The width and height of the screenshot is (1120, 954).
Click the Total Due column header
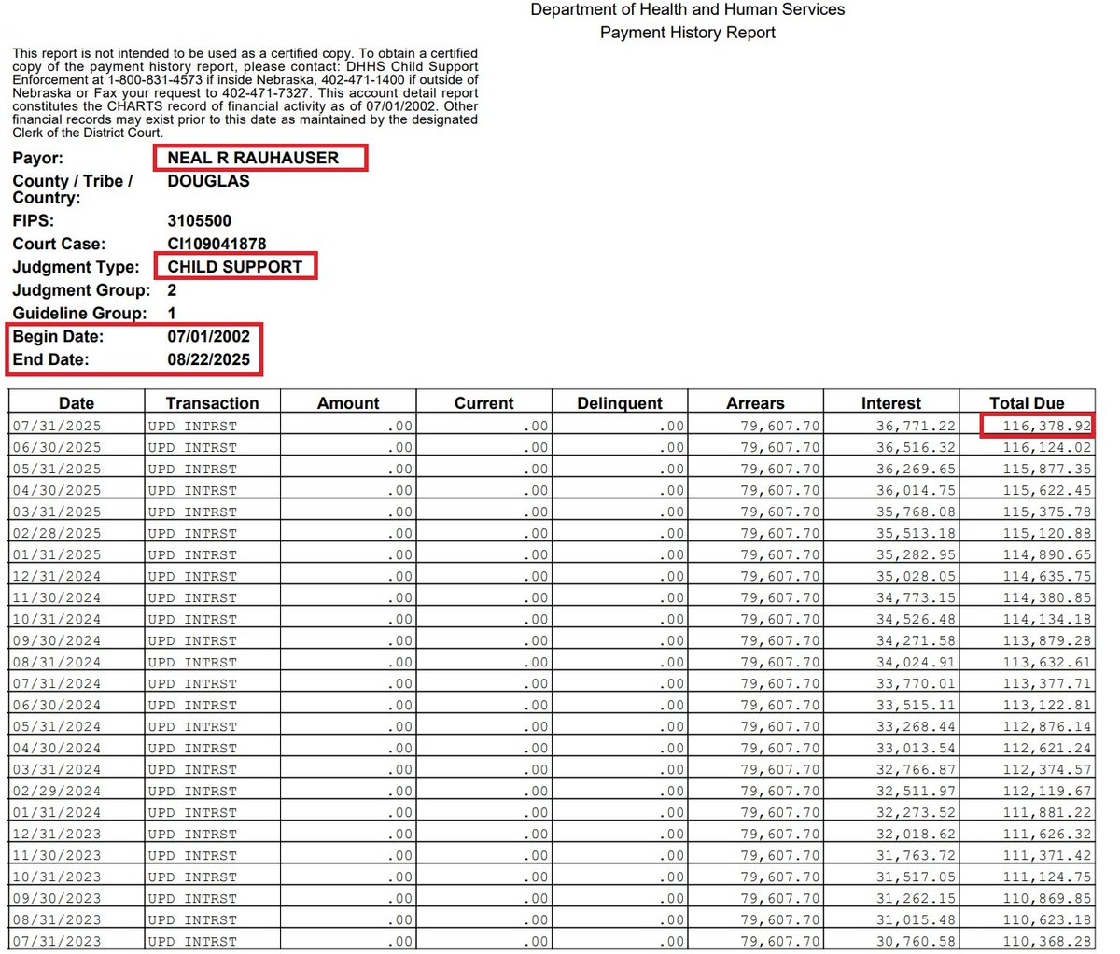point(1027,402)
